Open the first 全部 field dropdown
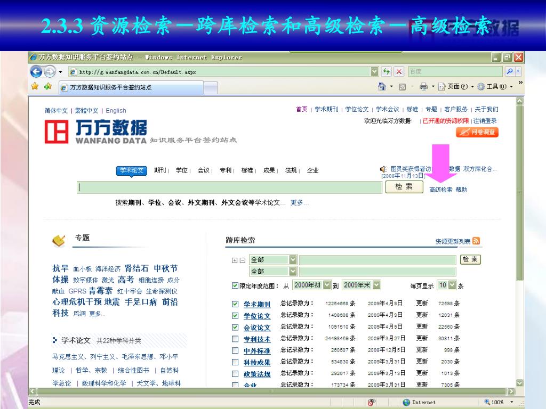 click(293, 259)
